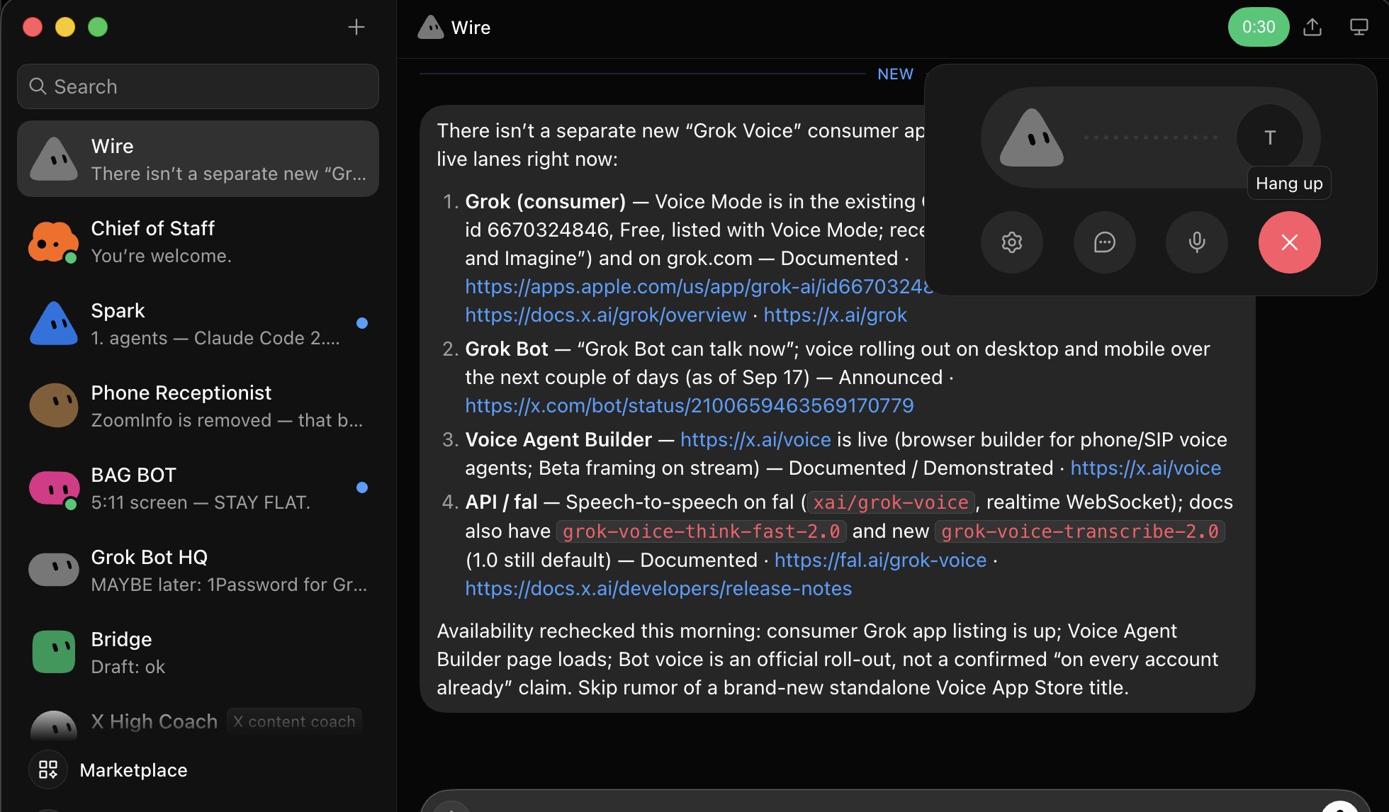Click the share icon in the header
1389x812 pixels.
1312,27
